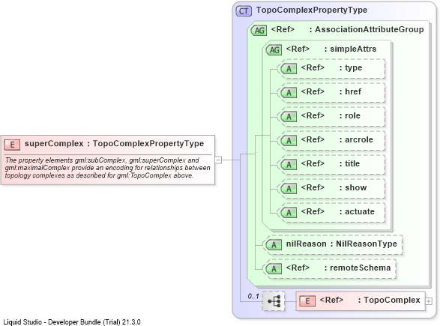Select nilReason : NilReasonType text
Viewport: 440px width, 326px height.
342,244
